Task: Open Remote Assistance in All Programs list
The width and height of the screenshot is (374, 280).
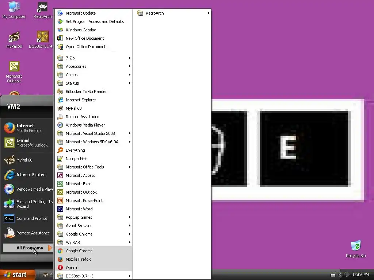Action: [94, 117]
